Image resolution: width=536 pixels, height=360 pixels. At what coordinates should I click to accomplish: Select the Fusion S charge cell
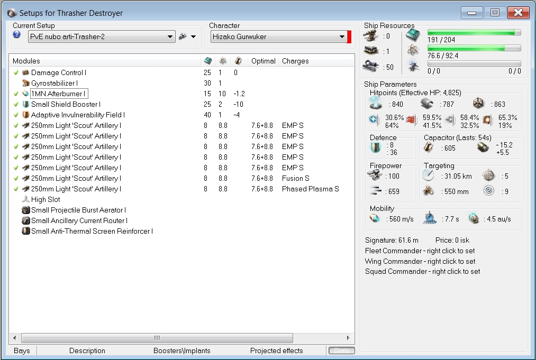[x=295, y=178]
